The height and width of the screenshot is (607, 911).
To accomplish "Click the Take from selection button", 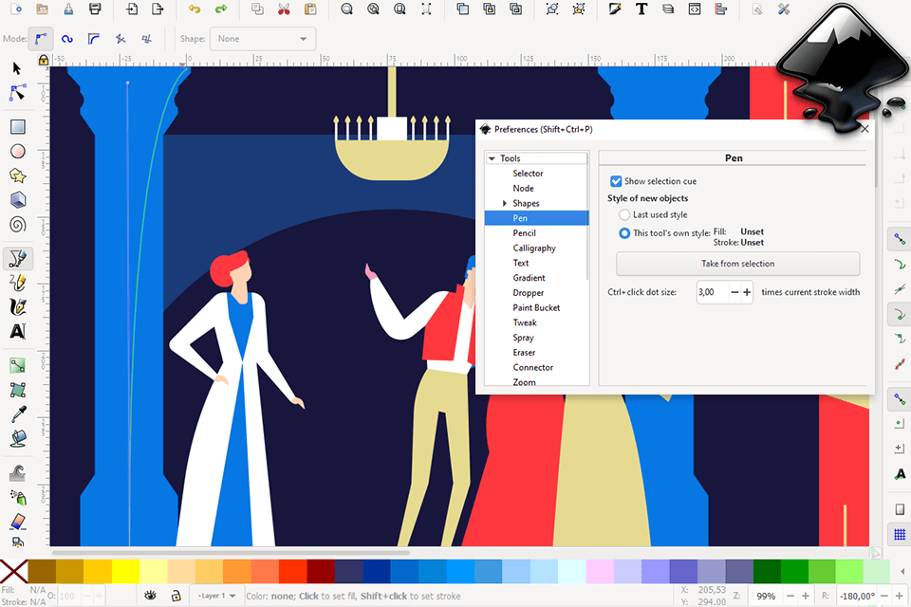I will pyautogui.click(x=737, y=264).
